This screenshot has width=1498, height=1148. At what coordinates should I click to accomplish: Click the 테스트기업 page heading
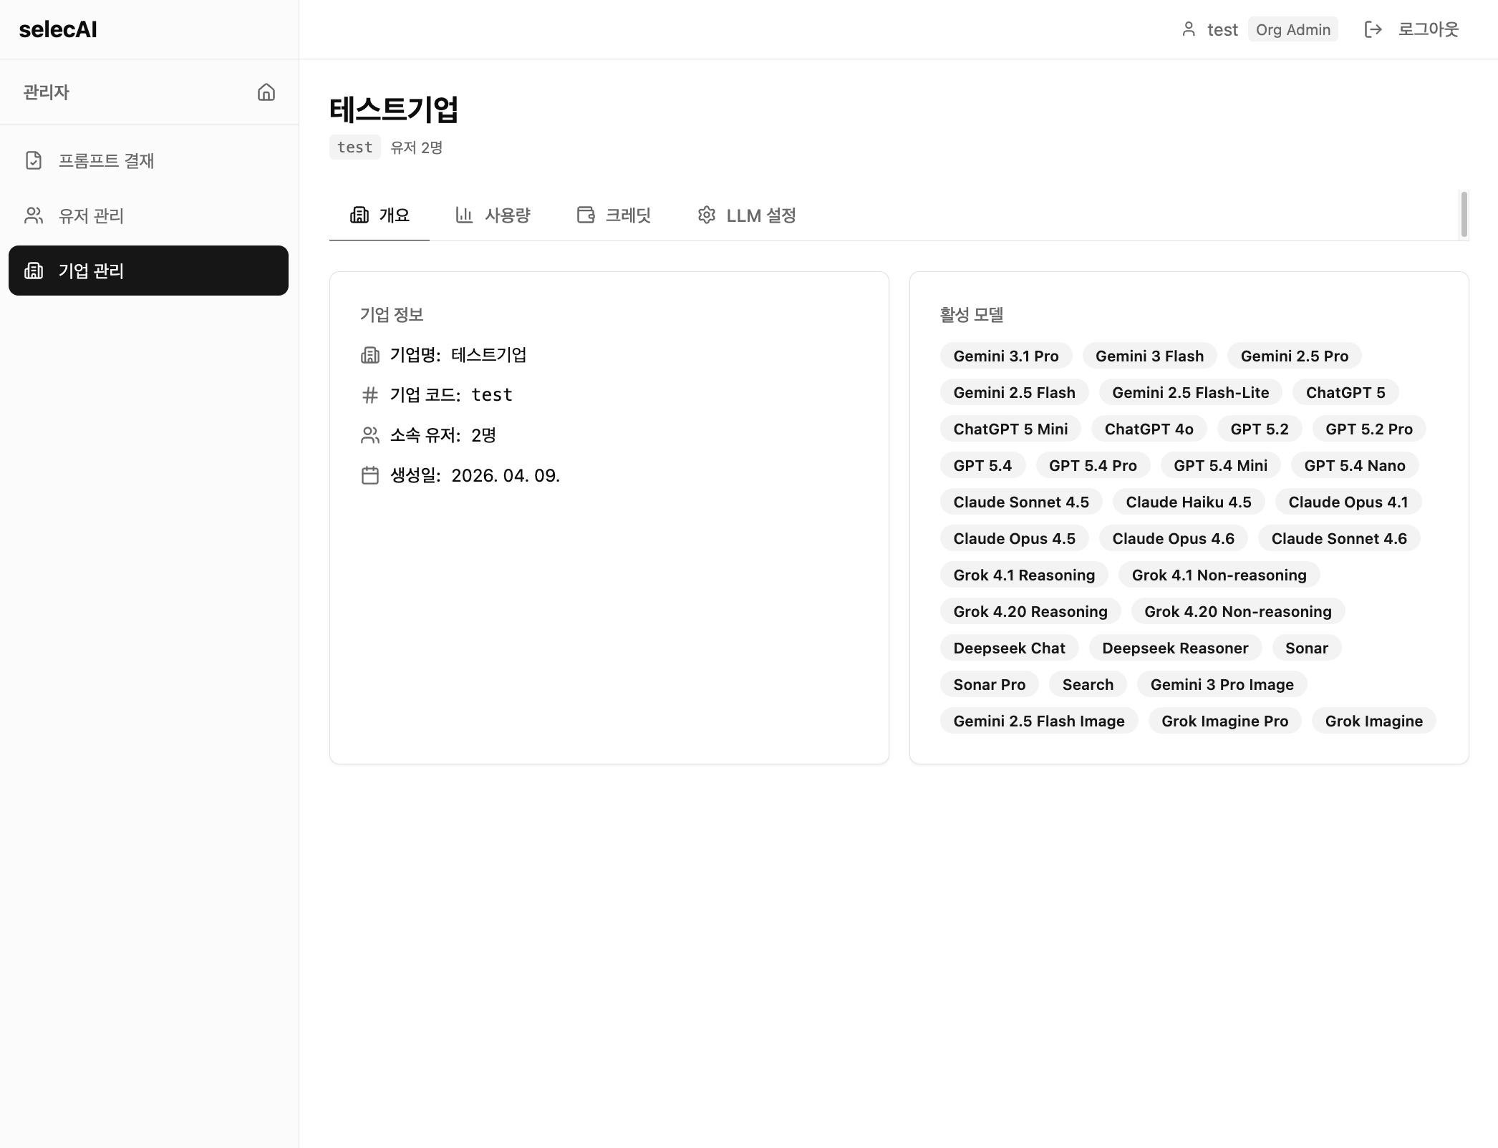394,110
